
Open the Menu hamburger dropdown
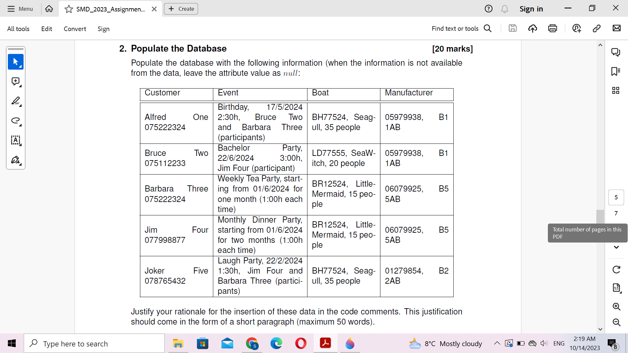coord(20,9)
